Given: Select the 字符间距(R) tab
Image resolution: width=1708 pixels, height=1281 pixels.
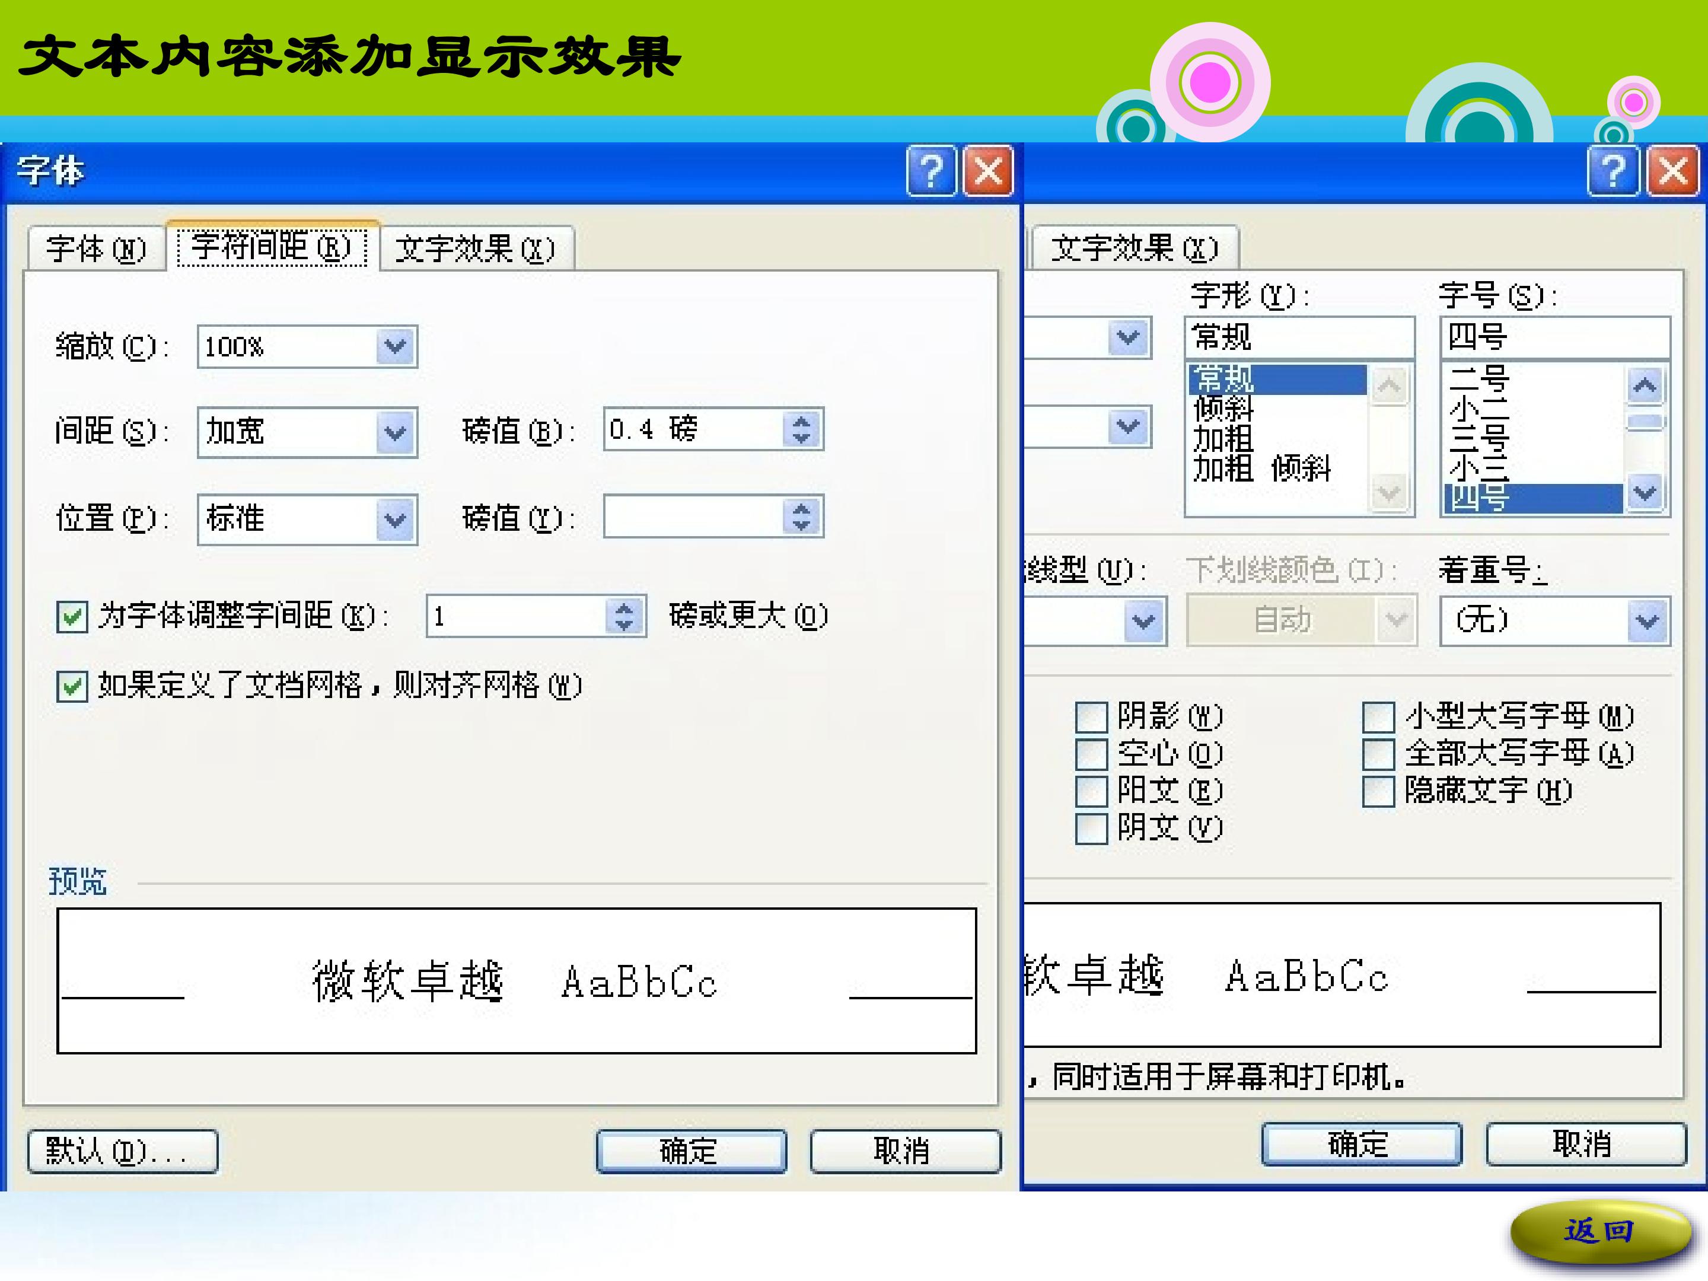Looking at the screenshot, I should [x=272, y=246].
